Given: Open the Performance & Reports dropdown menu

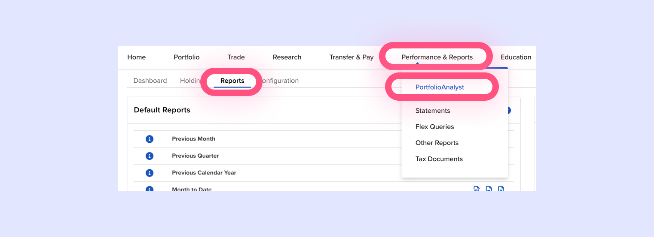Looking at the screenshot, I should pyautogui.click(x=437, y=57).
